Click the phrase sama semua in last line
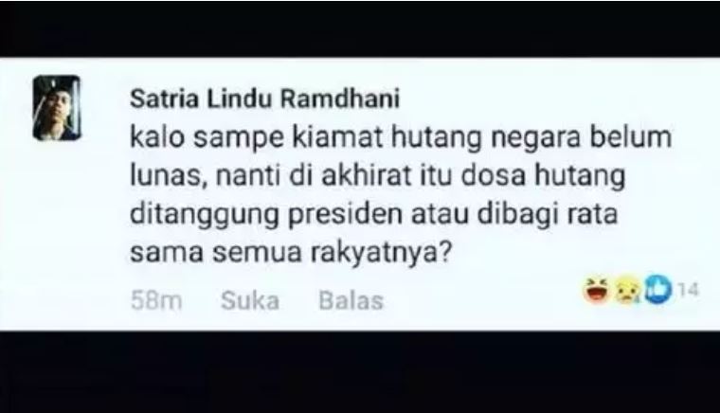 (x=215, y=253)
